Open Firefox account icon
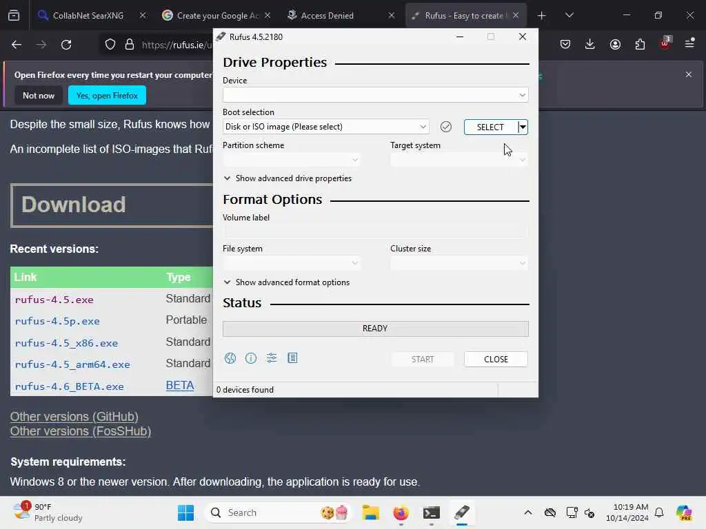This screenshot has height=529, width=706. click(x=615, y=44)
